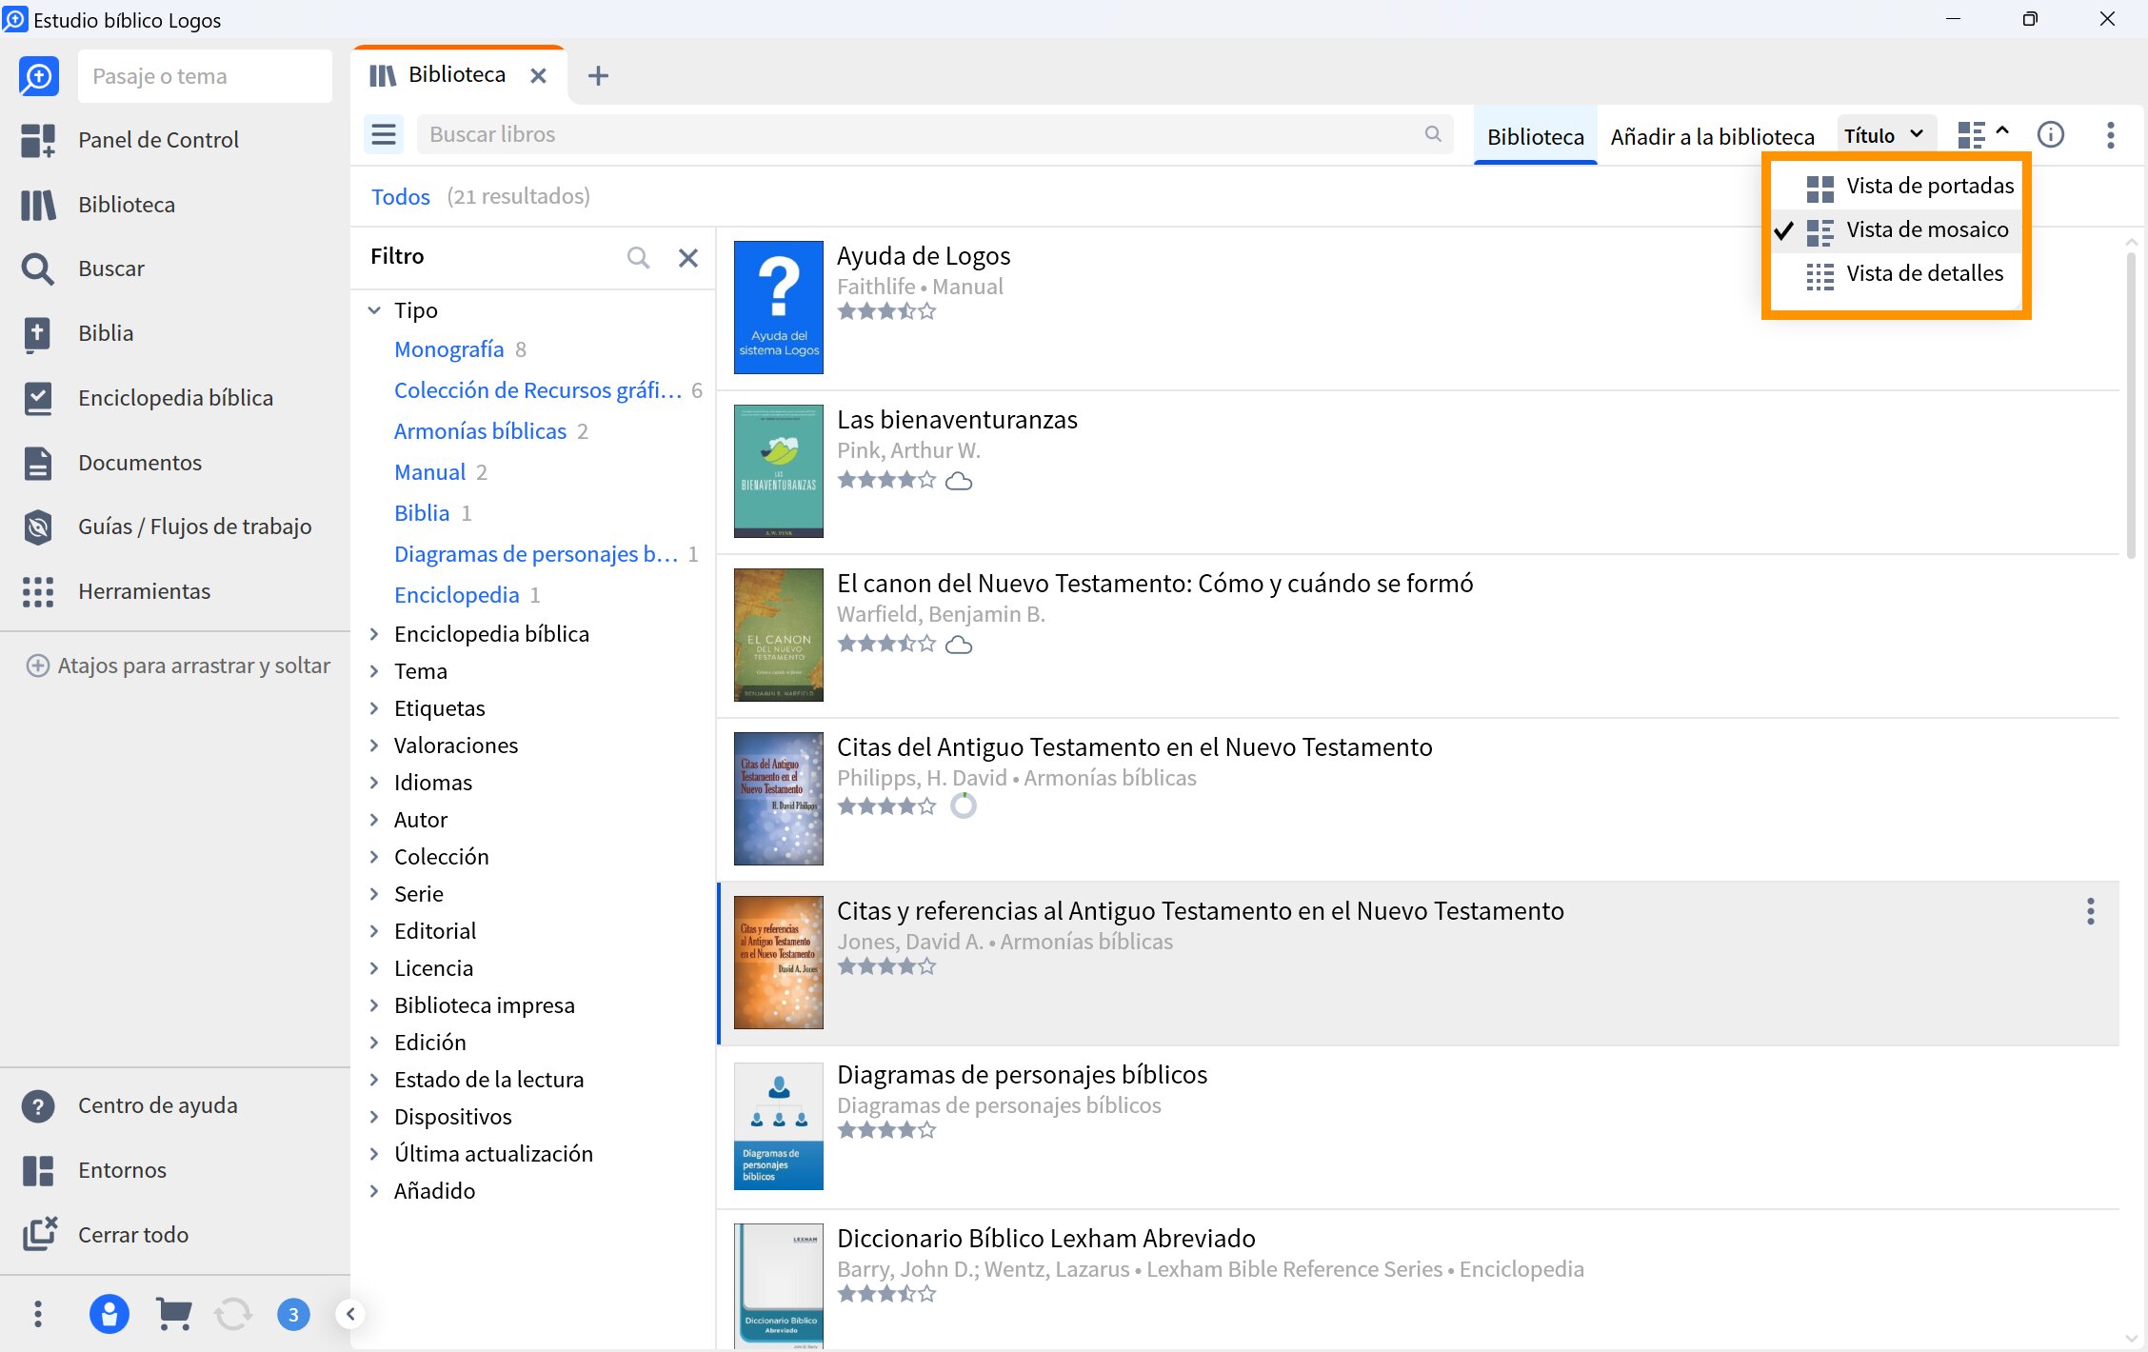Add Atajos para arrastrar y soltar
The height and width of the screenshot is (1352, 2148).
(178, 666)
